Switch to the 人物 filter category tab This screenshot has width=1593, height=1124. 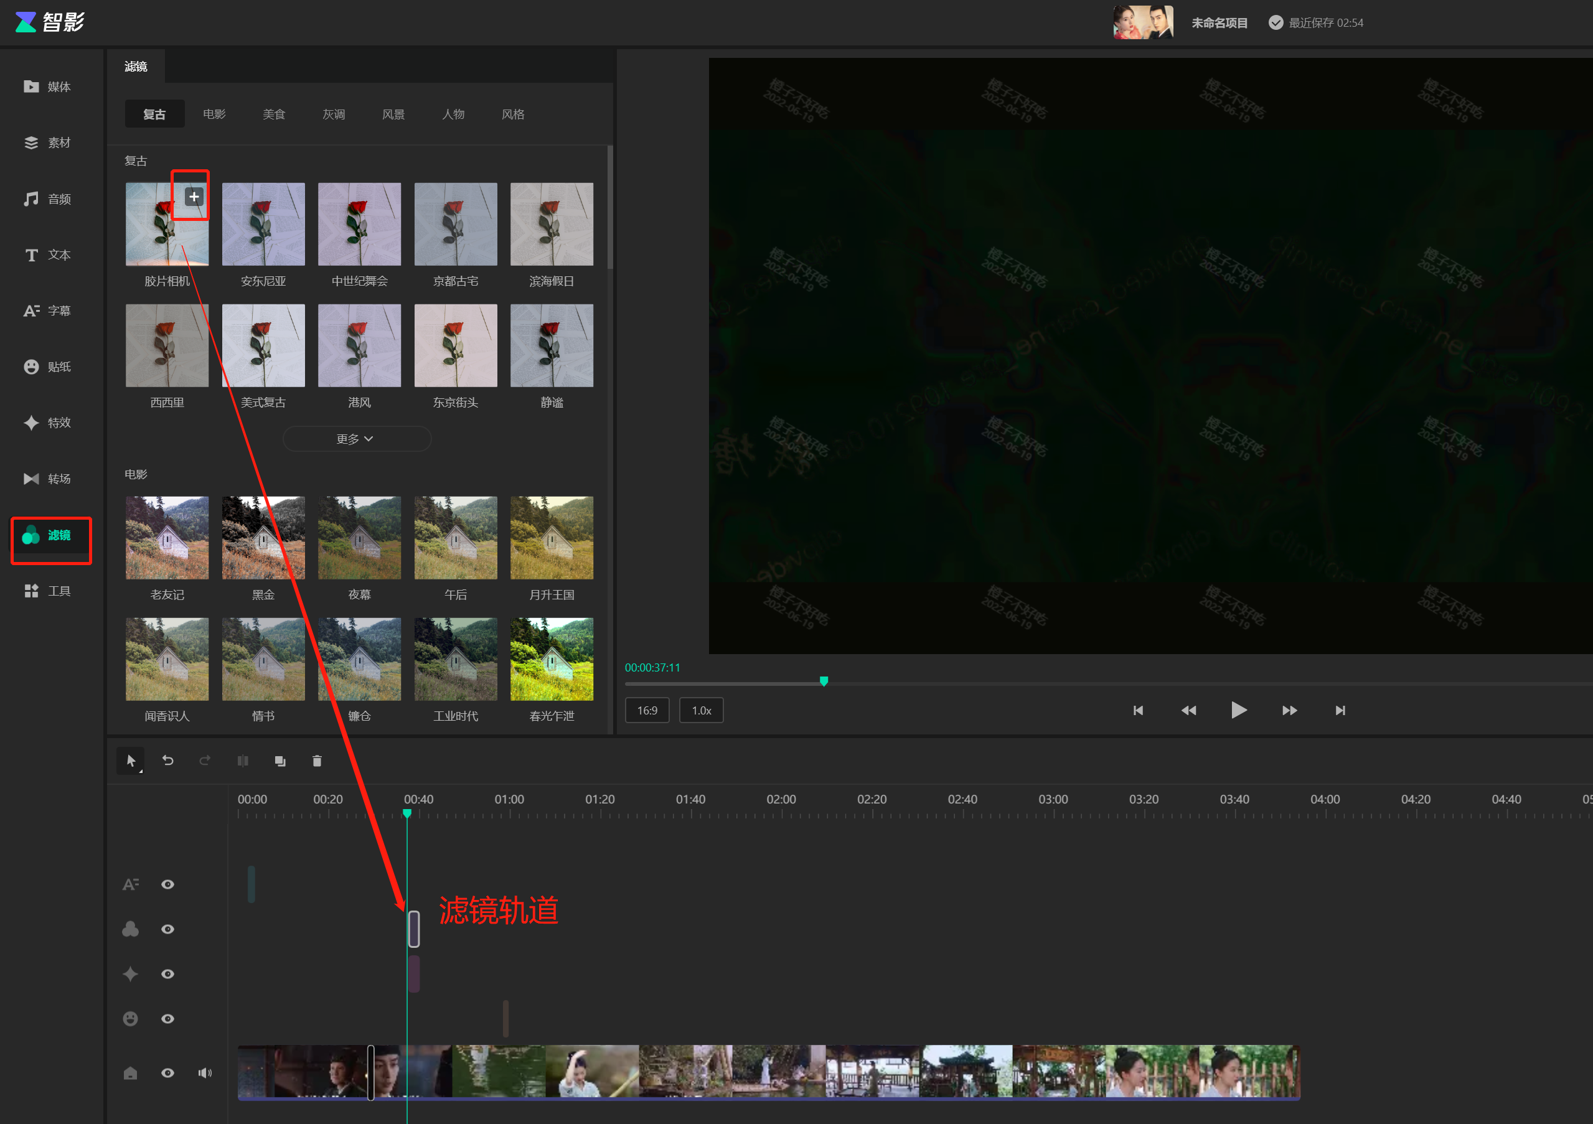click(x=453, y=114)
